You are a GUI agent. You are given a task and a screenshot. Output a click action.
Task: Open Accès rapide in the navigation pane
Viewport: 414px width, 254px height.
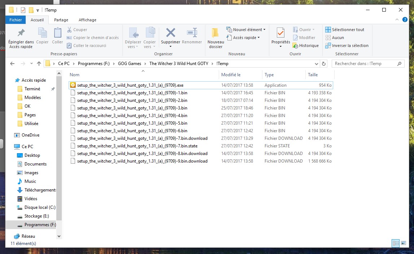pyautogui.click(x=31, y=80)
